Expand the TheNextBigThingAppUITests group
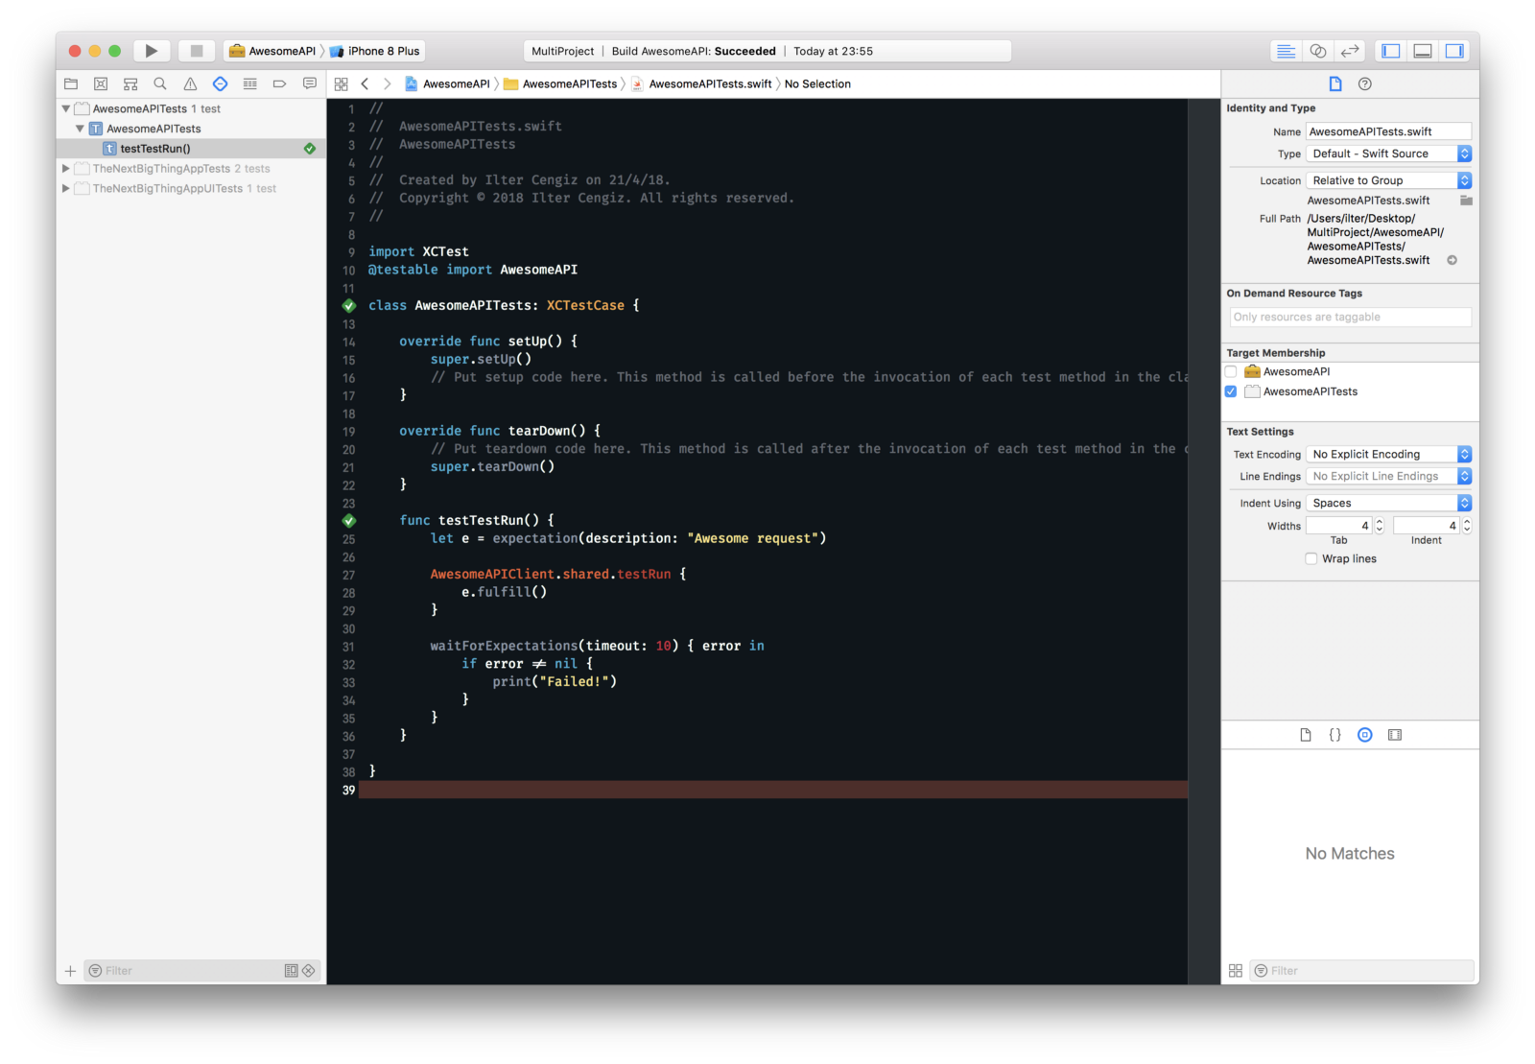1535x1064 pixels. pyautogui.click(x=66, y=188)
